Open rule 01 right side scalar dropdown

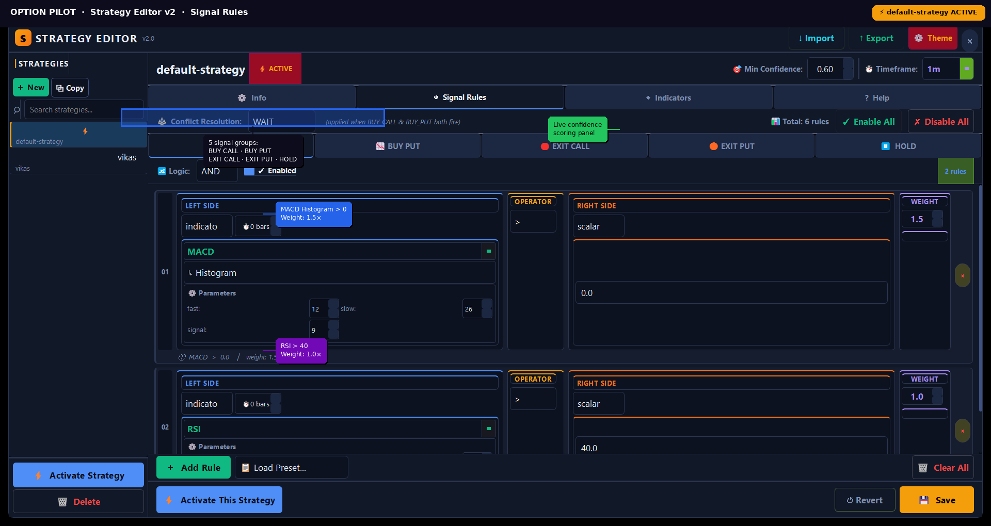(x=598, y=226)
